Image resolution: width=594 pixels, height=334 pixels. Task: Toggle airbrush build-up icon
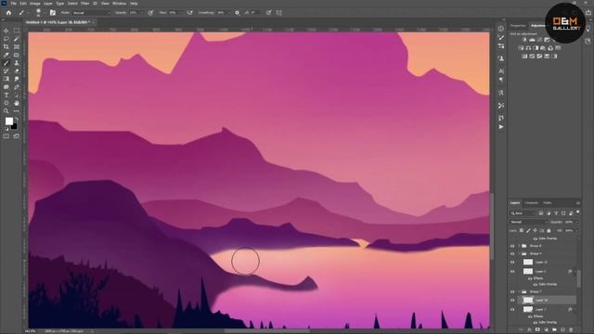189,12
